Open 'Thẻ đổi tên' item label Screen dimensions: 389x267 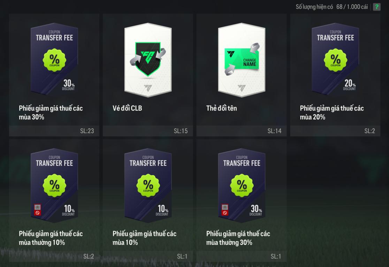tap(222, 108)
